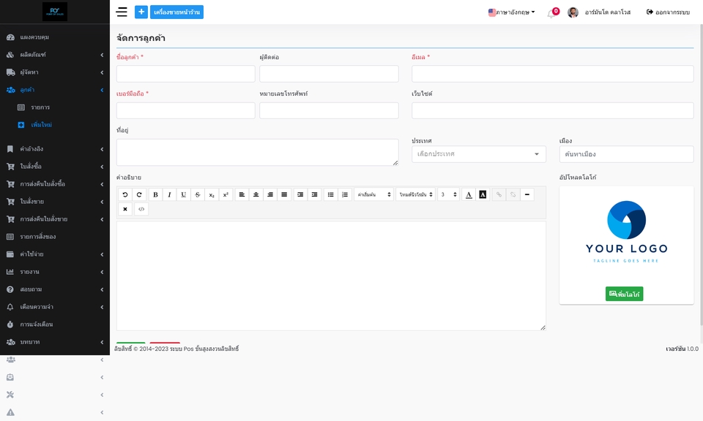Viewport: 703px width, 421px height.
Task: Center align text in editor
Action: pyautogui.click(x=256, y=194)
